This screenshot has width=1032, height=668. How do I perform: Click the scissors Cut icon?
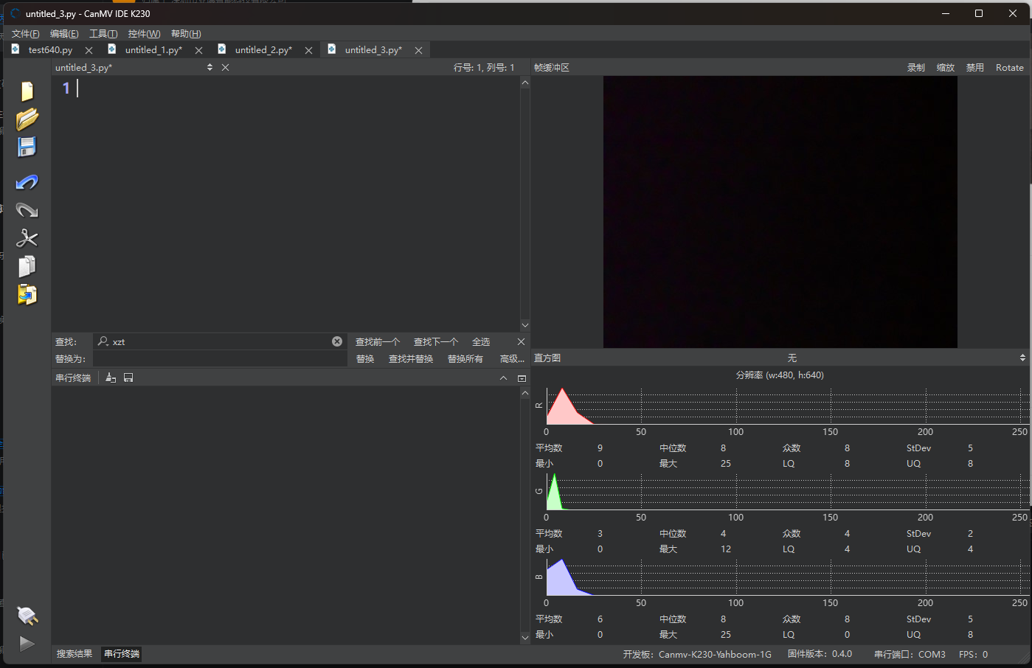tap(27, 238)
